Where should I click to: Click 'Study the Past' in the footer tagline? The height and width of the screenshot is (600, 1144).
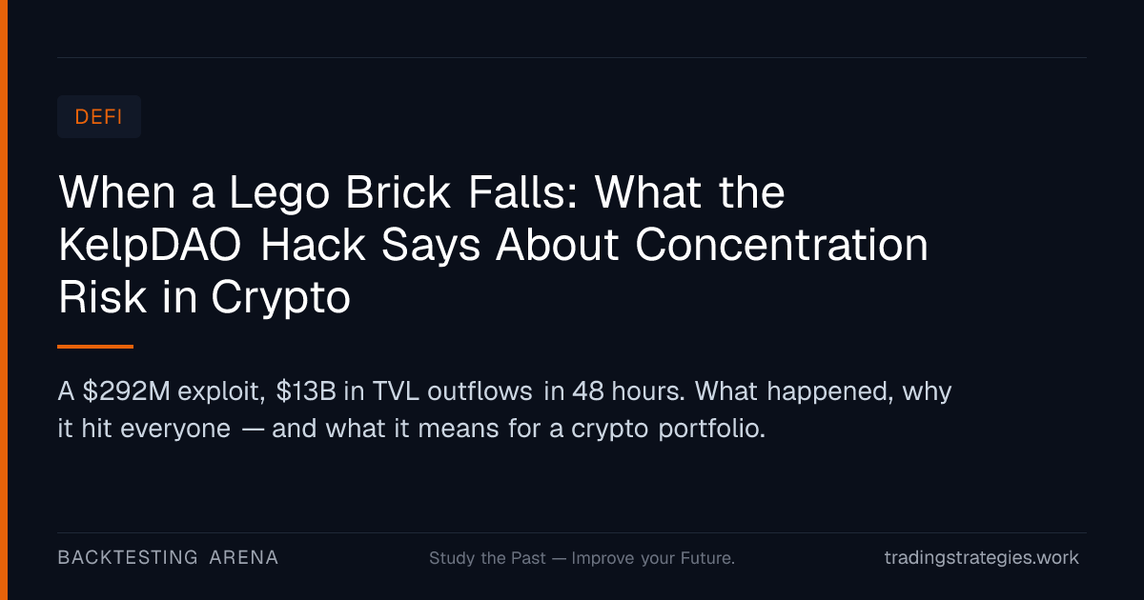click(x=488, y=558)
